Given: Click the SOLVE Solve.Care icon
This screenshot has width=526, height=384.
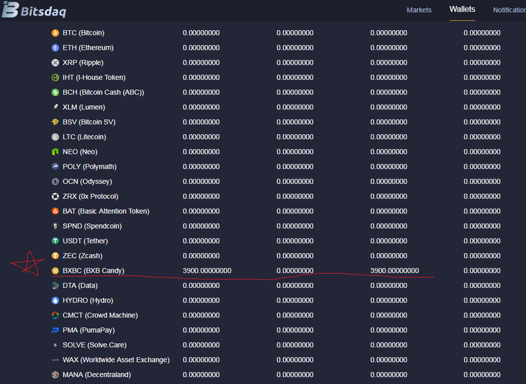Looking at the screenshot, I should tap(55, 345).
